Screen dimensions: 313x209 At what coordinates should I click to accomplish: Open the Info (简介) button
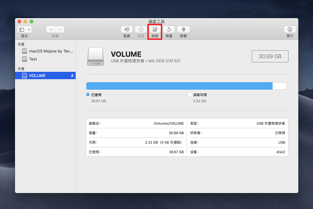click(290, 30)
